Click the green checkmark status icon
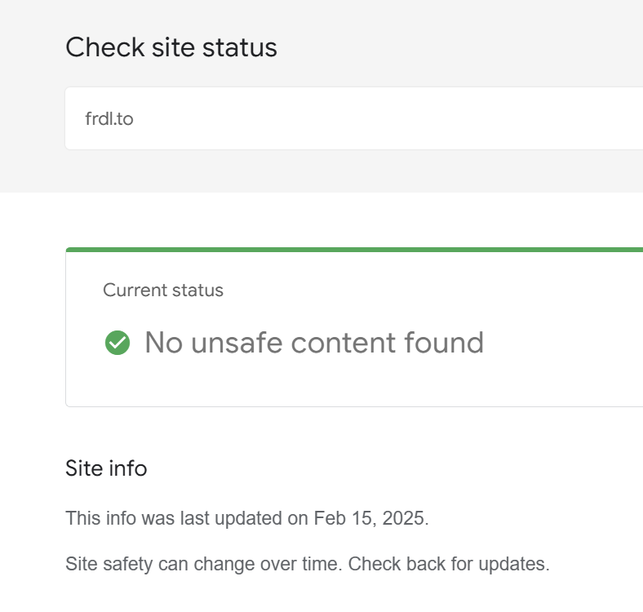This screenshot has width=643, height=612. click(x=118, y=343)
